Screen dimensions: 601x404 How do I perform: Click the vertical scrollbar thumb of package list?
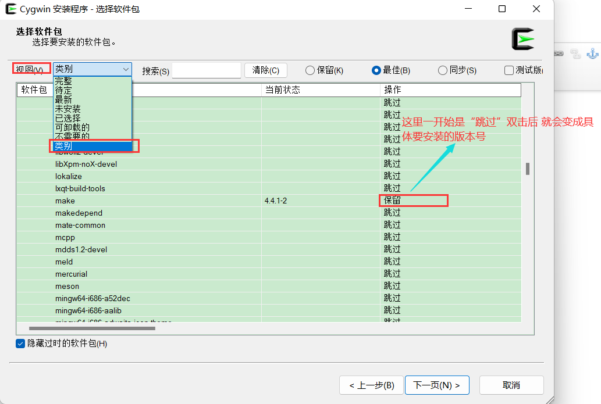tap(528, 169)
